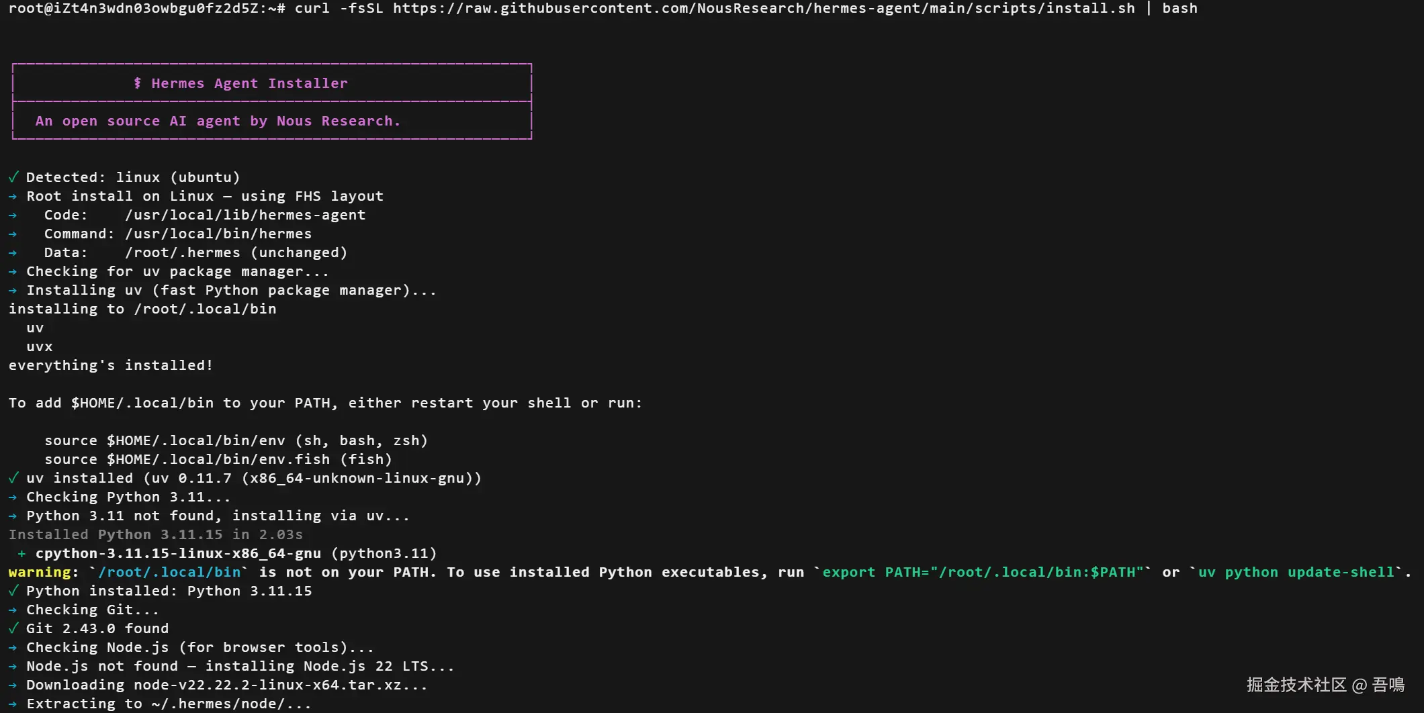Click 'source $HOME/.local/bin/env.fish (fish)'

point(218,459)
